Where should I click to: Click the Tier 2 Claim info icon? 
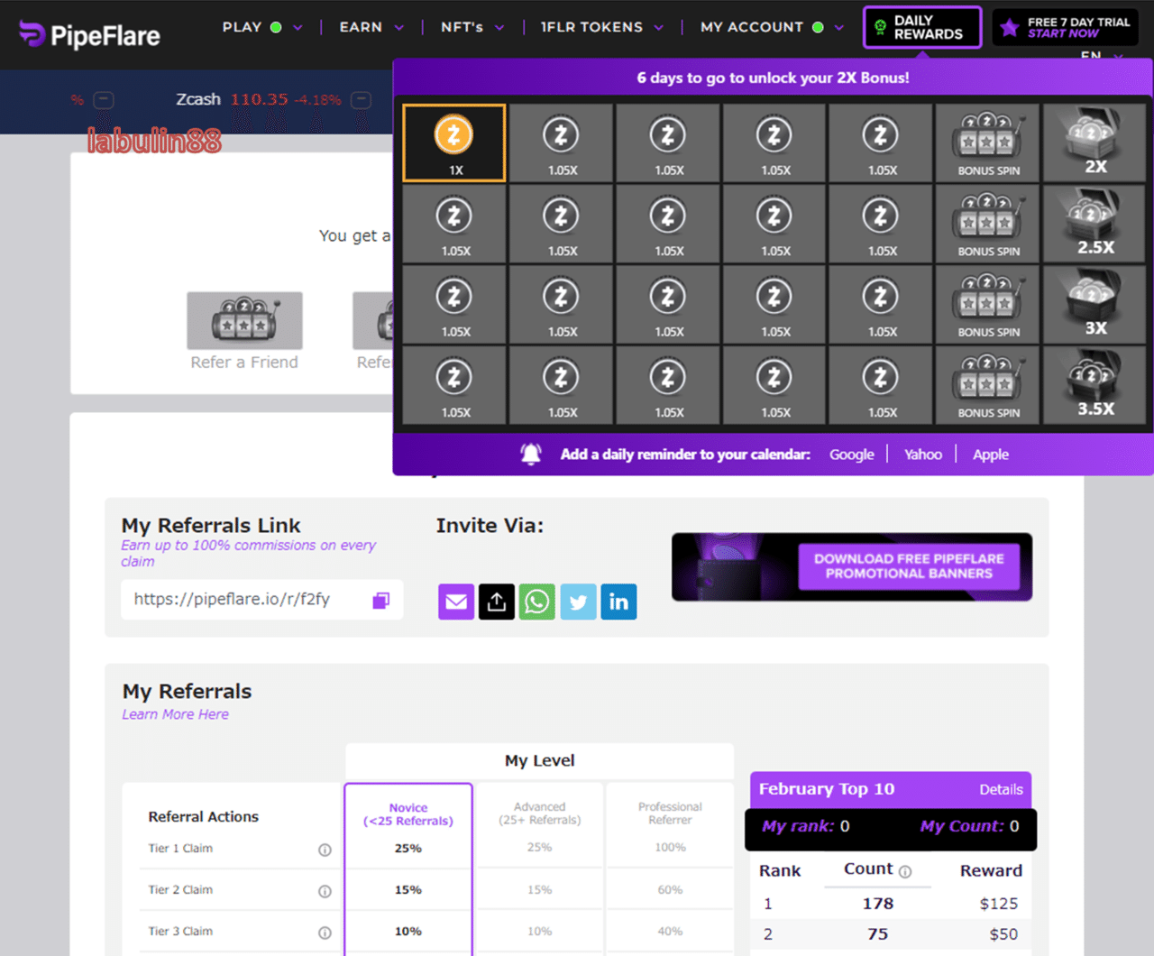pos(325,891)
